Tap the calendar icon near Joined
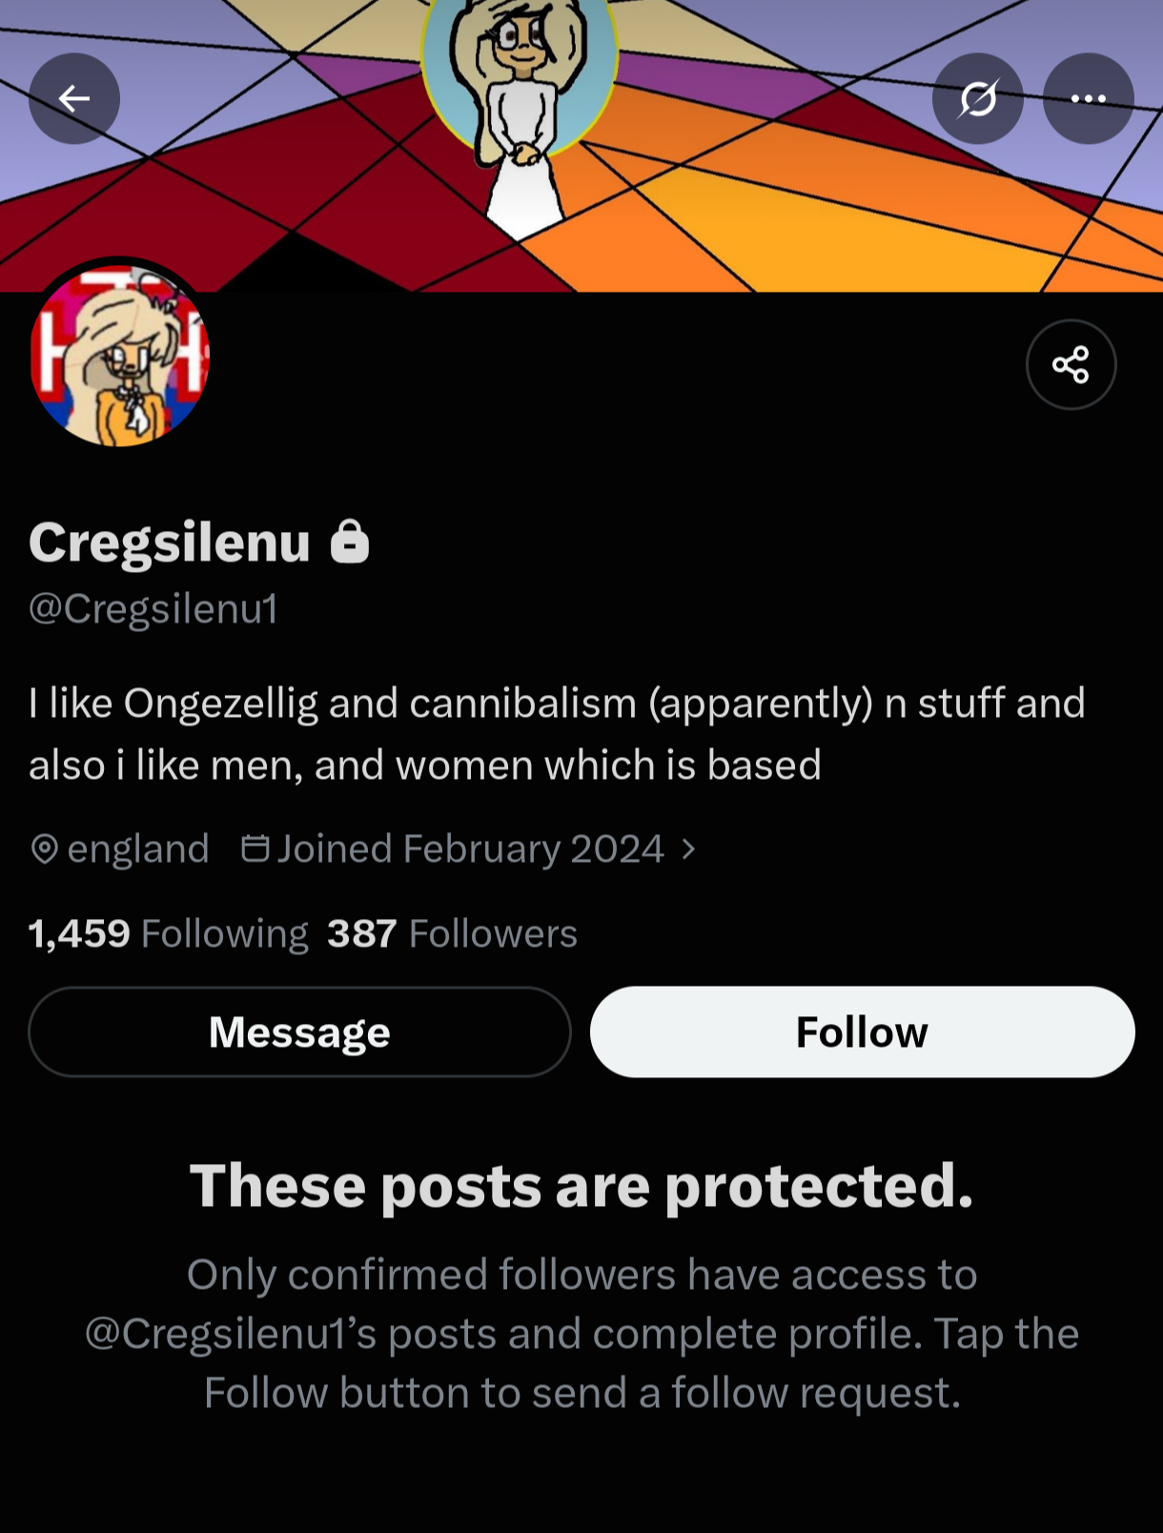This screenshot has width=1163, height=1533. [255, 848]
